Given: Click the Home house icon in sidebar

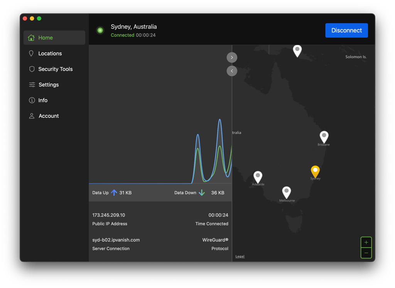Looking at the screenshot, I should [31, 38].
